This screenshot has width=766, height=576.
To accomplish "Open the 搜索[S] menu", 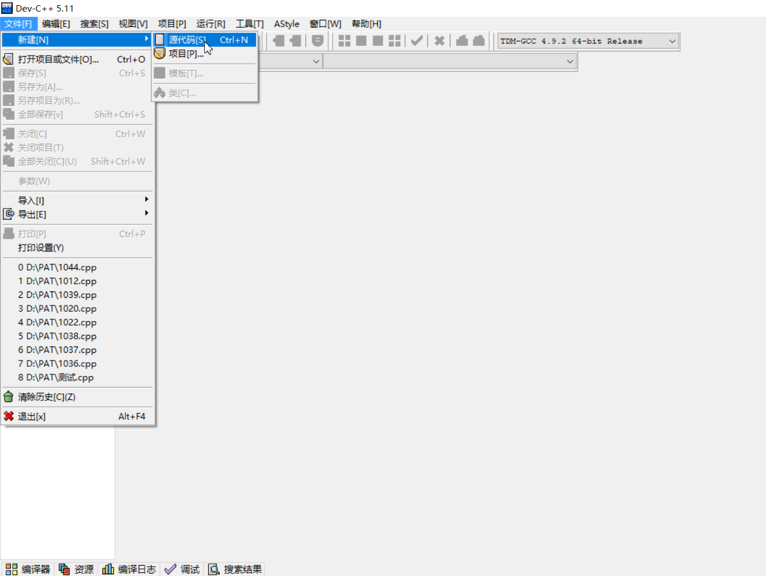I will coord(94,24).
